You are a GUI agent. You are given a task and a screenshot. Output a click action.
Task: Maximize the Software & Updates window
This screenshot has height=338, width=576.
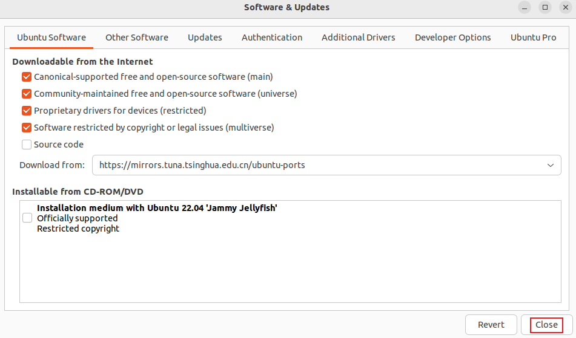coord(545,7)
